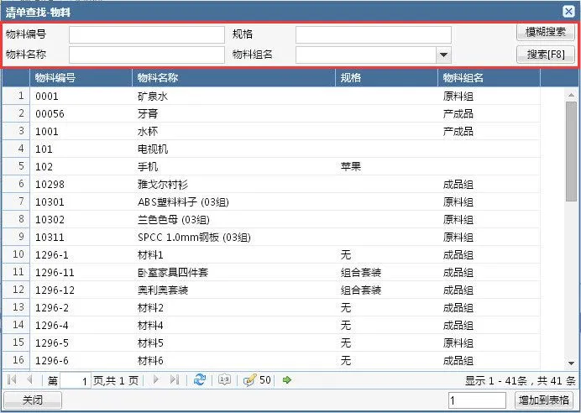This screenshot has height=413, width=581.
Task: Click the scrollbar up arrow
Action: 571,95
